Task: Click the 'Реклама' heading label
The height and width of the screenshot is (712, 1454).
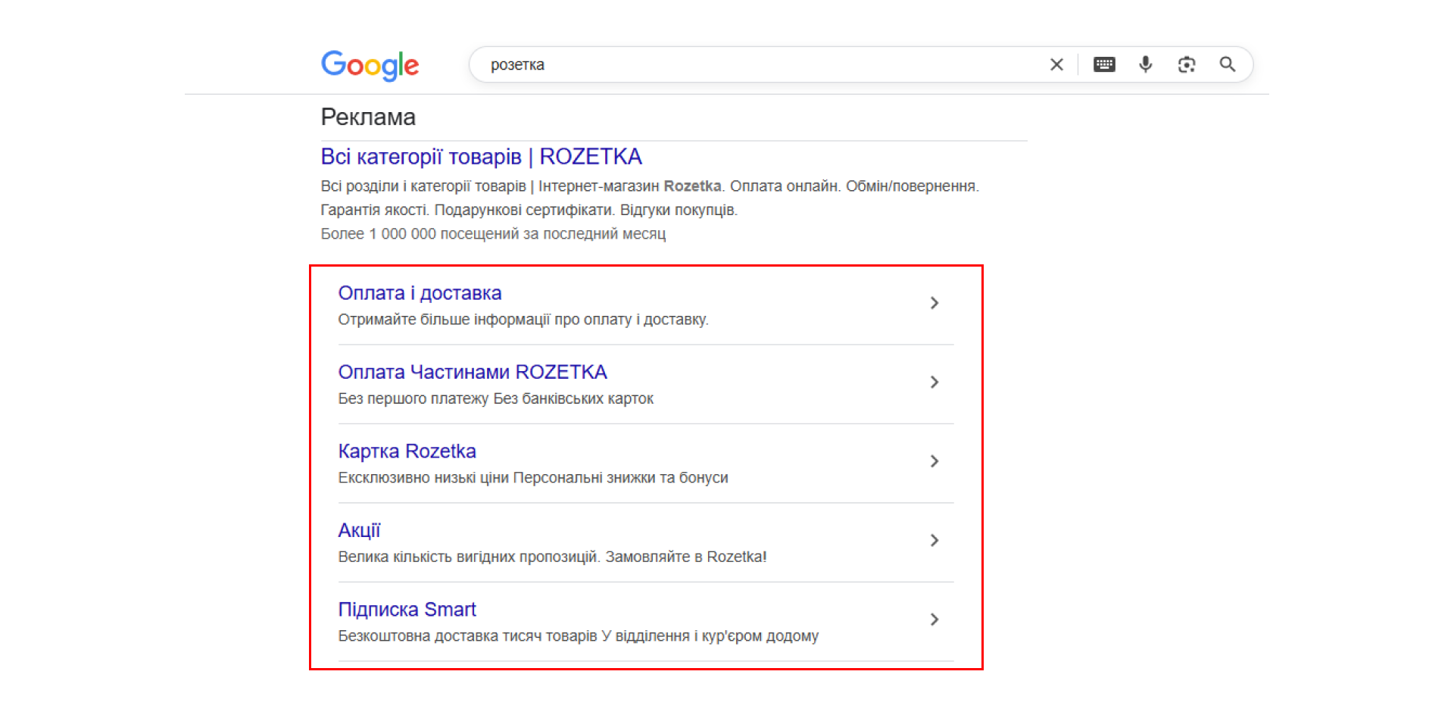Action: click(368, 117)
